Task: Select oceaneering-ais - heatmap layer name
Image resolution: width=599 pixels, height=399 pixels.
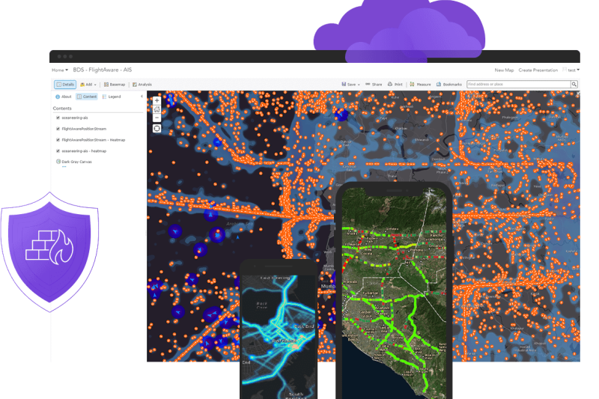Action: (x=84, y=151)
